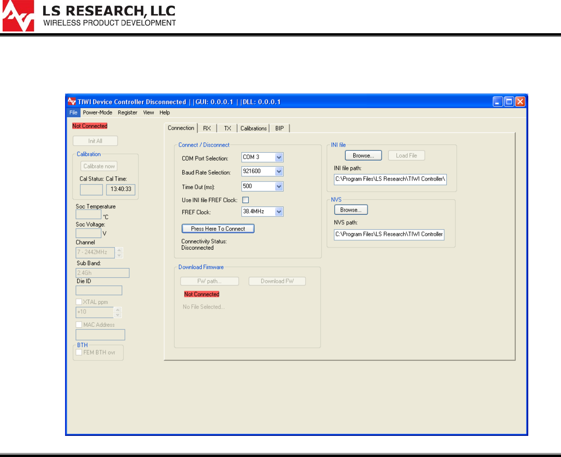Click the Cal Time field showing 13:40:33
Screen dimensions: 561x457
pos(121,189)
